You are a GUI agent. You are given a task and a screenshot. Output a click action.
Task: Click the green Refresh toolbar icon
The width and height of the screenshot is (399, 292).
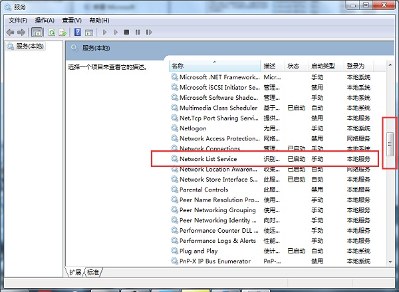tap(51, 32)
